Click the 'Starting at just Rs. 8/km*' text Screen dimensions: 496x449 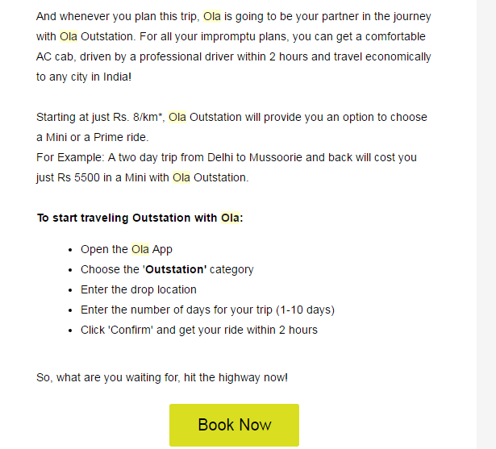[100, 117]
